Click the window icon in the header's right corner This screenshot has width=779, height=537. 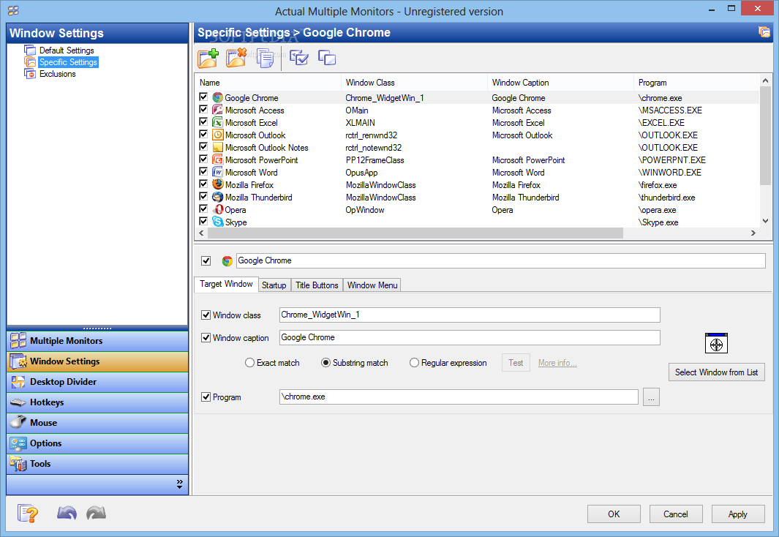[x=764, y=32]
